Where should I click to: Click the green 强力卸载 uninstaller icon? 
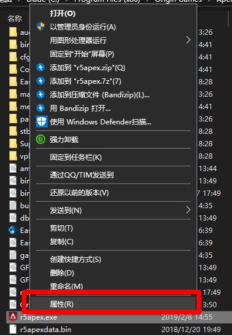[41, 139]
